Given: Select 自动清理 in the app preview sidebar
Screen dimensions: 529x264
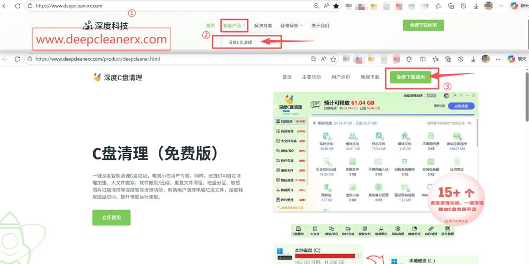Looking at the screenshot, I should pyautogui.click(x=291, y=131).
